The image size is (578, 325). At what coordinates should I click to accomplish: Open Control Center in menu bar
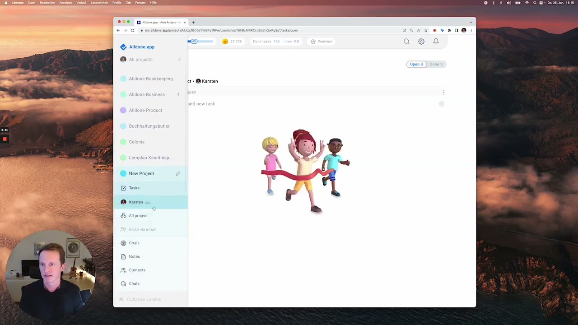point(541,3)
